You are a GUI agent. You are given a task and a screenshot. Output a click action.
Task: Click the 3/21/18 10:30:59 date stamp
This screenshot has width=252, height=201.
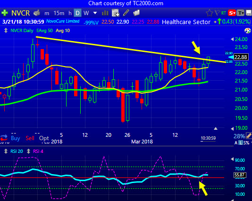23,22
